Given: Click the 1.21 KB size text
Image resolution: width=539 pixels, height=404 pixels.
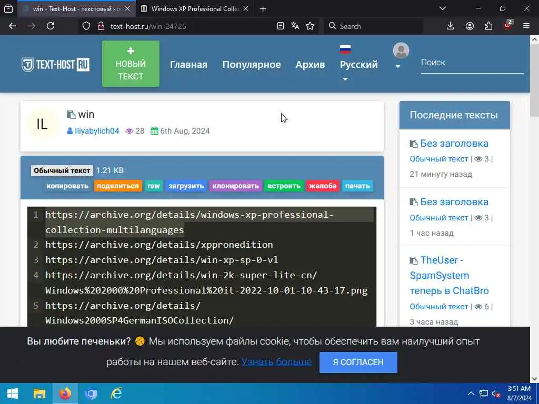Looking at the screenshot, I should (x=109, y=170).
